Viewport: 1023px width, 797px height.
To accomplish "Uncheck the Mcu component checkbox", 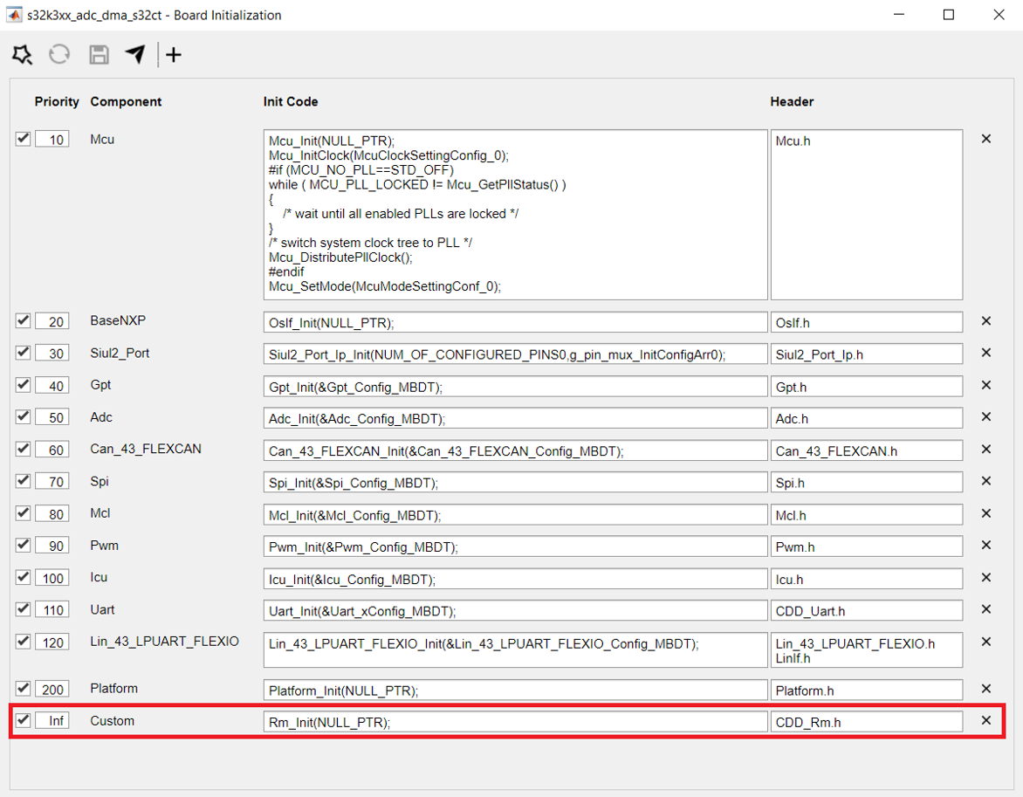I will pos(23,138).
